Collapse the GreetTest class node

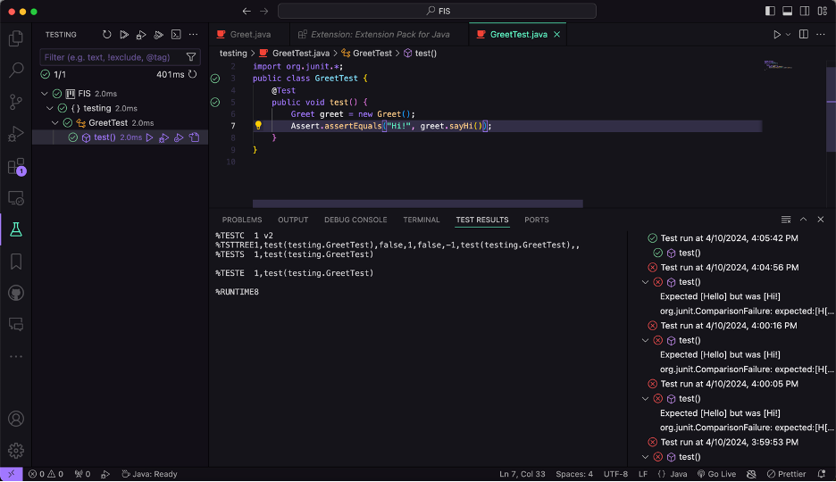pos(55,123)
